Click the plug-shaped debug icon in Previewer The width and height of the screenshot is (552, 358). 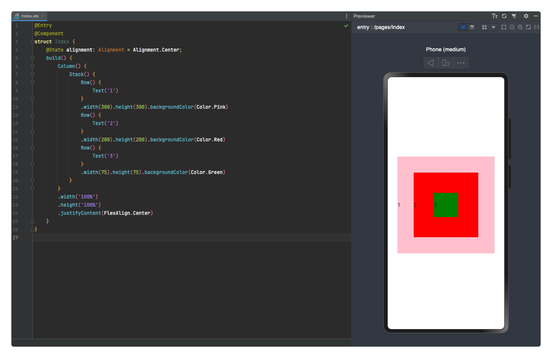click(x=514, y=16)
